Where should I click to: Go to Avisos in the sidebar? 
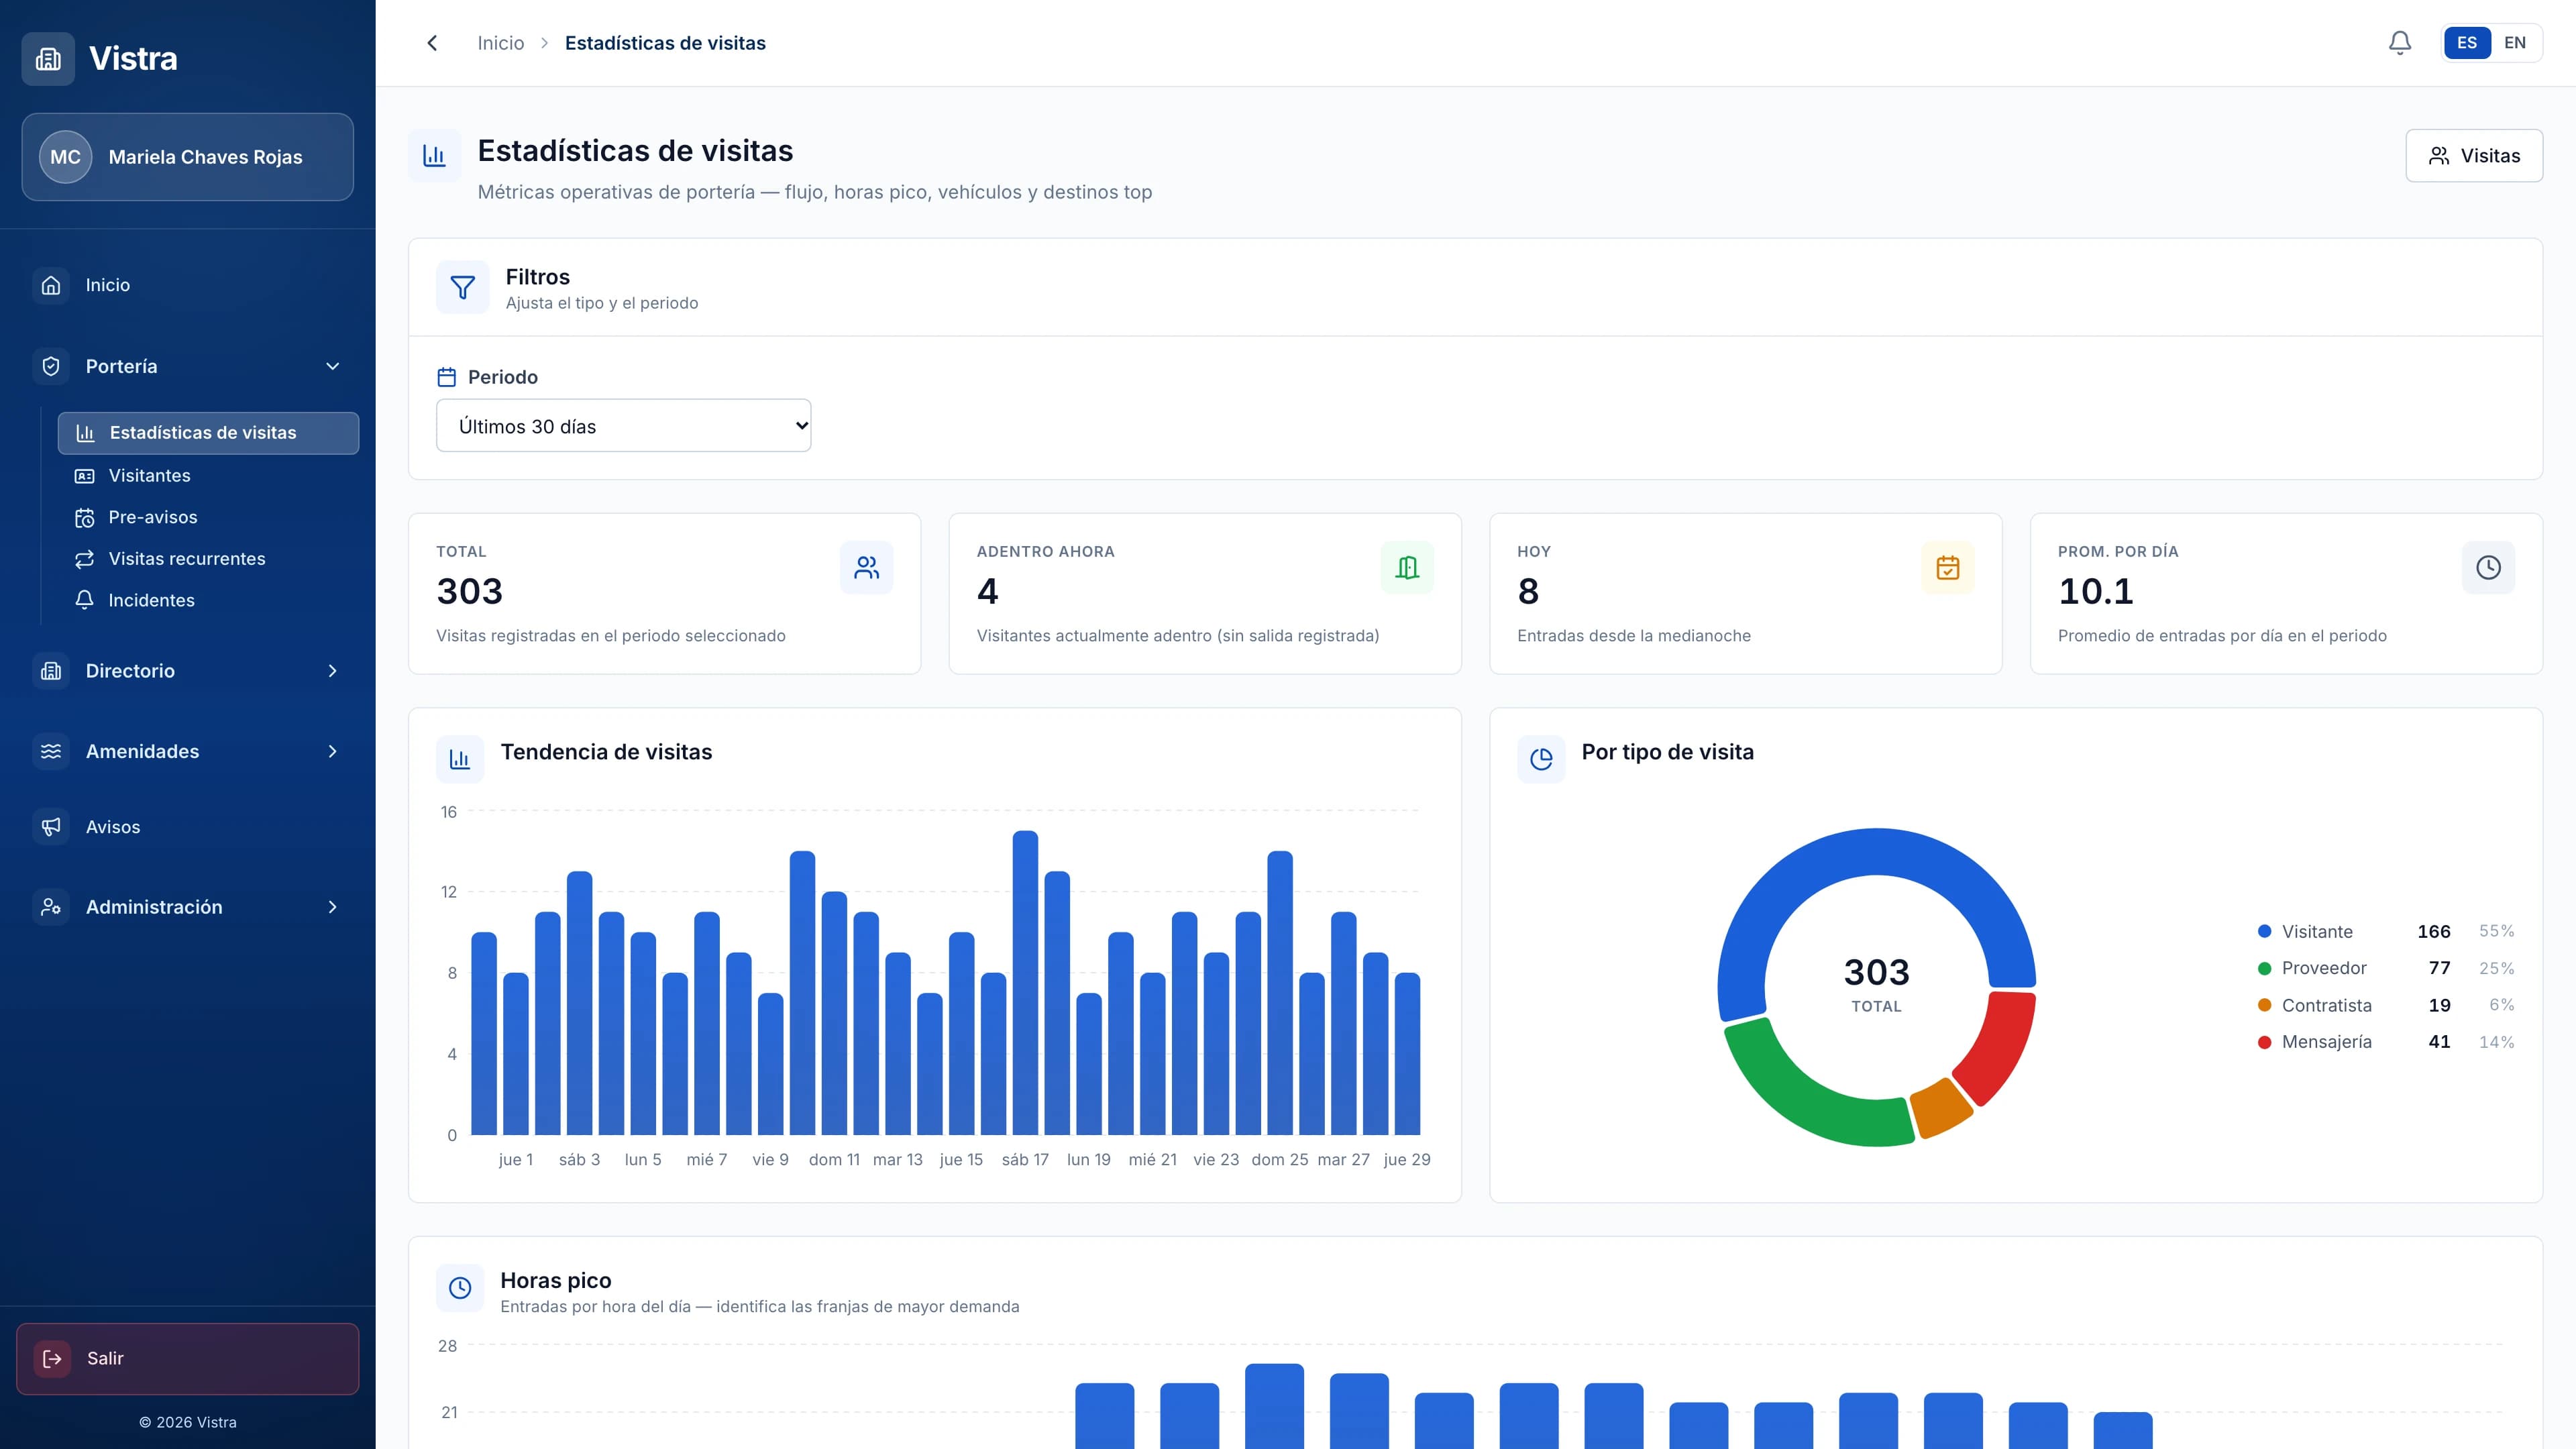click(x=187, y=827)
